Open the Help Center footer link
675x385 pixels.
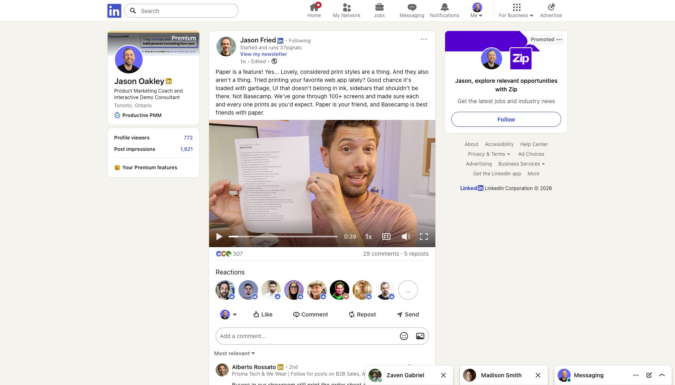point(534,144)
